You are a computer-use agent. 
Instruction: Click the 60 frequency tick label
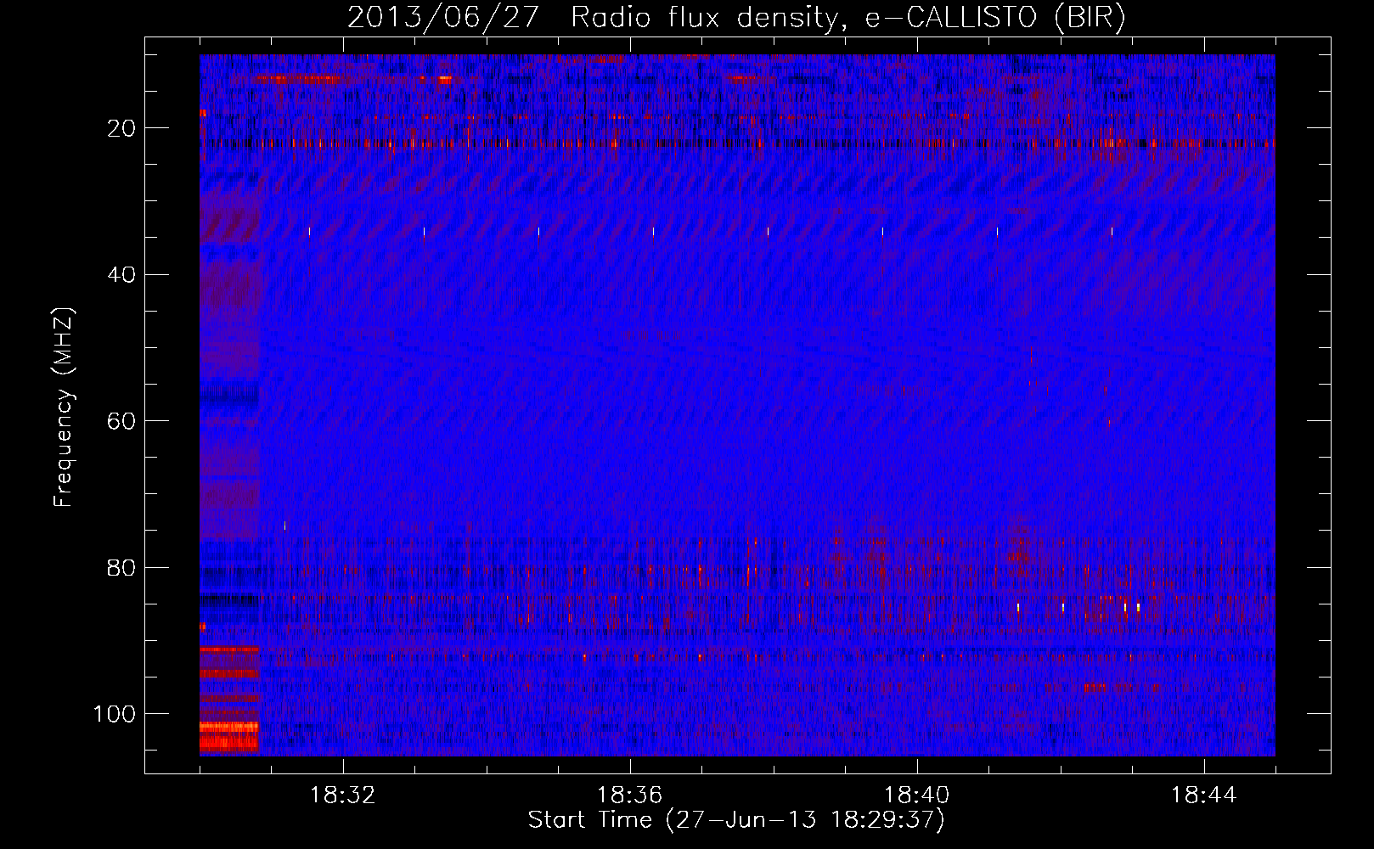pos(122,421)
